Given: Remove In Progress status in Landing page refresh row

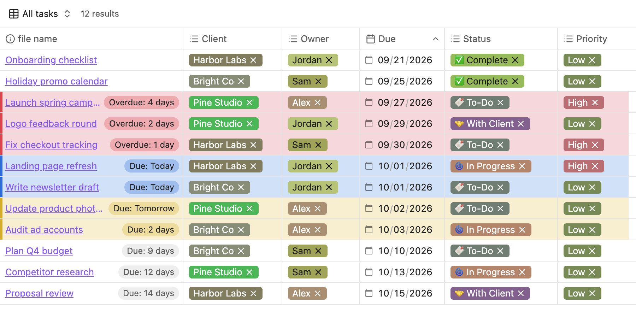Looking at the screenshot, I should pos(522,166).
